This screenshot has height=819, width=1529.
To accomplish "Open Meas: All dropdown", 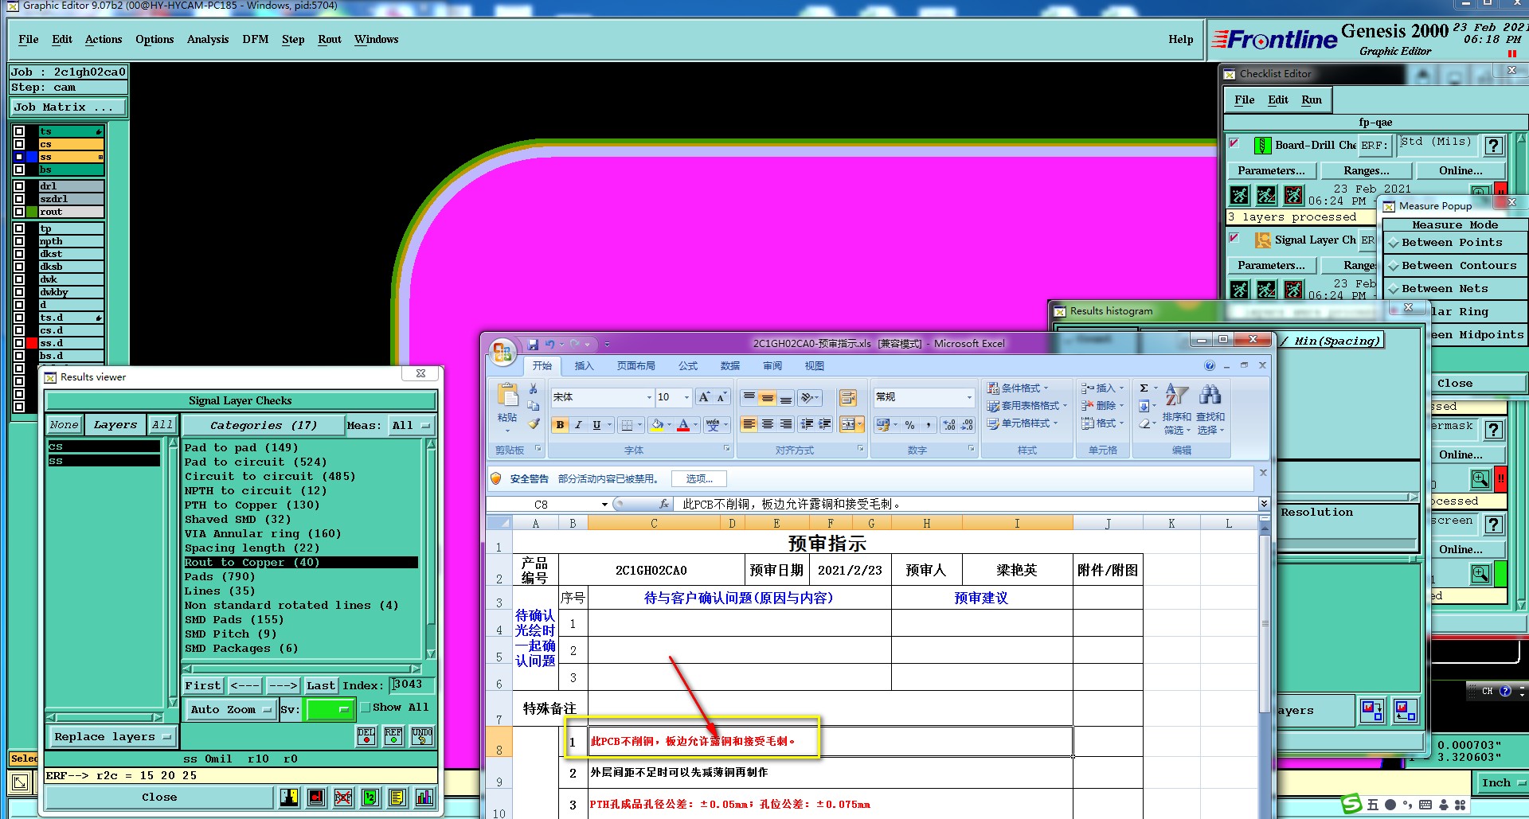I will pos(411,425).
